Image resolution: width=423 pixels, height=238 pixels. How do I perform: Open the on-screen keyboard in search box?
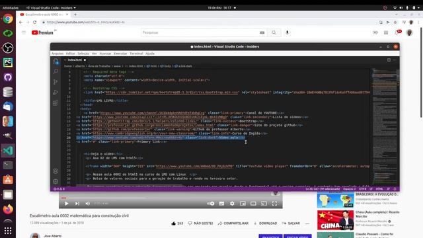[x=262, y=32]
